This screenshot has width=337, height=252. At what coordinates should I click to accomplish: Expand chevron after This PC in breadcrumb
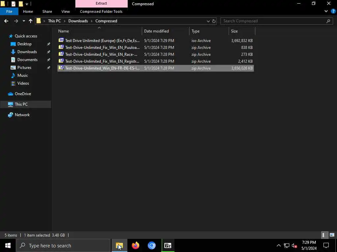(65, 21)
